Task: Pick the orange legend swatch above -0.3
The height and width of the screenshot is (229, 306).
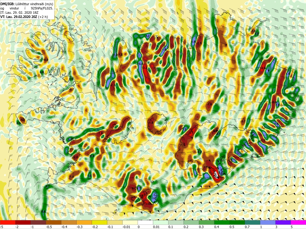Action: 84,222
